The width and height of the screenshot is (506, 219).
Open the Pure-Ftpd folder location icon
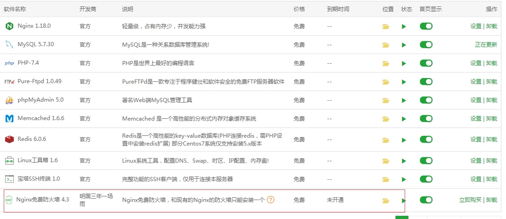386,82
